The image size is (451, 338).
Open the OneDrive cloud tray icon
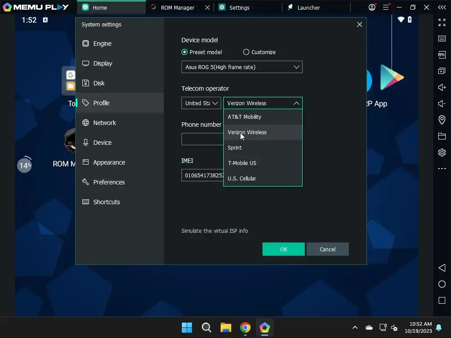369,327
